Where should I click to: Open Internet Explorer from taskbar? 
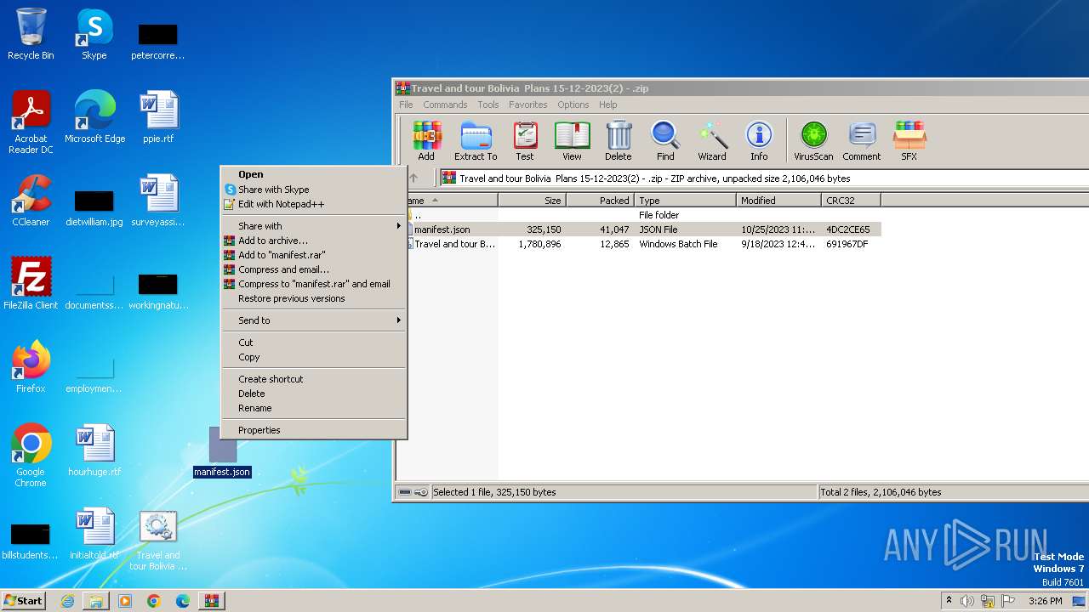pos(67,601)
